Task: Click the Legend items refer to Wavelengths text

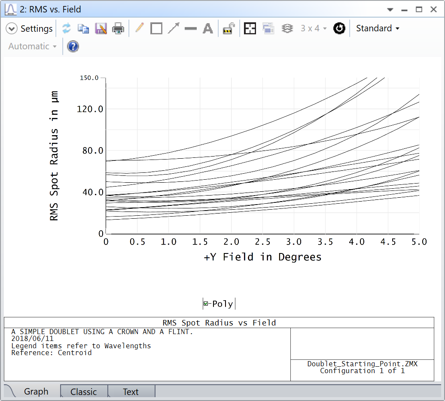Action: [81, 346]
